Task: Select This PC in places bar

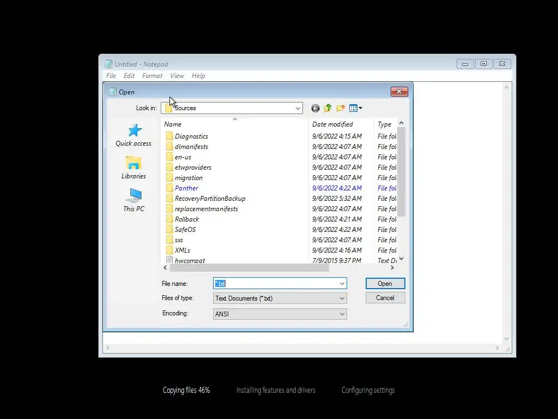Action: pos(134,200)
